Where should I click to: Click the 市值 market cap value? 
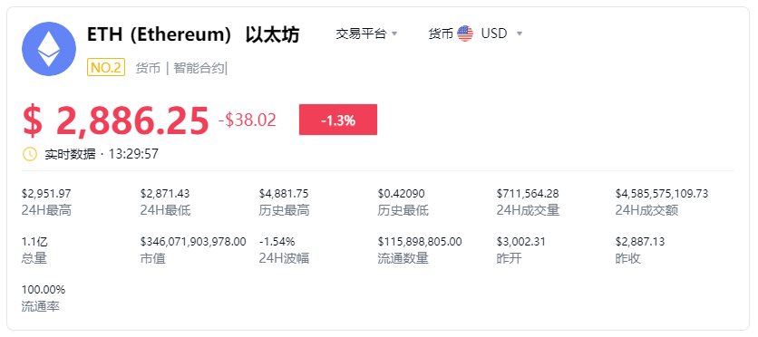pos(193,241)
